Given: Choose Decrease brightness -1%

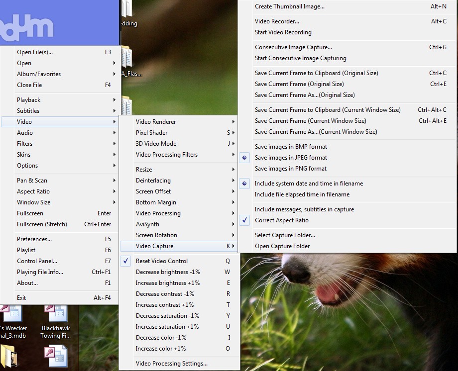Looking at the screenshot, I should (179, 272).
